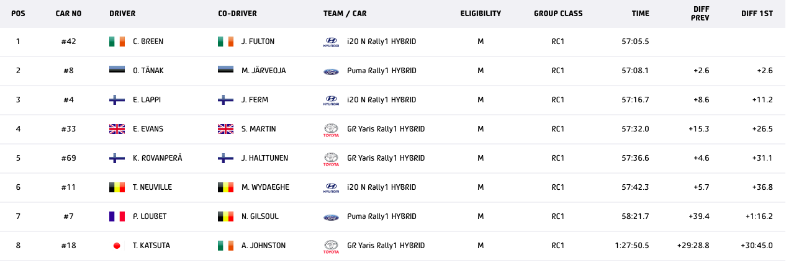Click the TIME column header
This screenshot has width=786, height=263.
(640, 14)
